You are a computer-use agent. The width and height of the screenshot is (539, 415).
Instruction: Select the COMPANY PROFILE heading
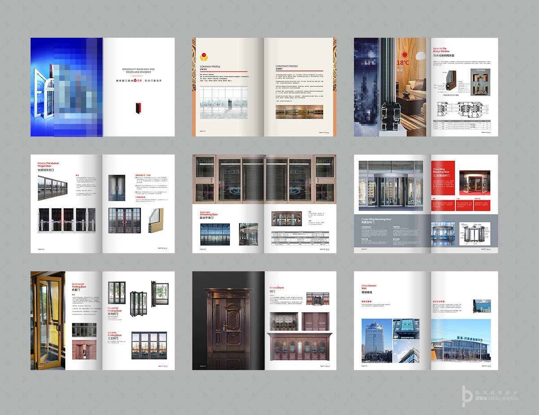pyautogui.click(x=210, y=67)
